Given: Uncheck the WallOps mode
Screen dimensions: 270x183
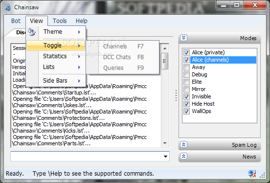Looking at the screenshot, I should 186,111.
